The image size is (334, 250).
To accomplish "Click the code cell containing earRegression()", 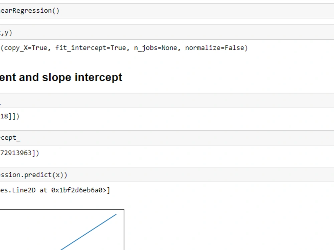I will tap(167, 11).
